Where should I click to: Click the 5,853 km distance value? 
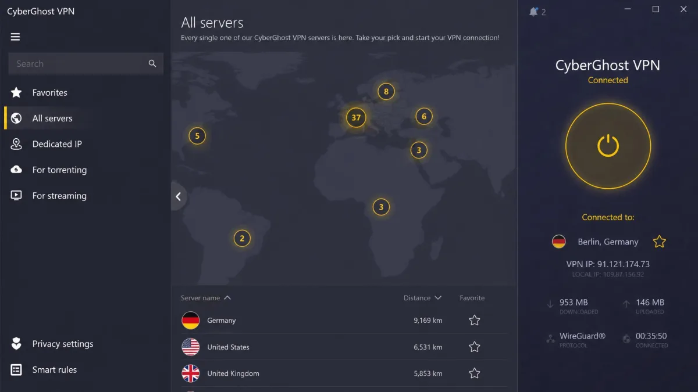pyautogui.click(x=428, y=374)
